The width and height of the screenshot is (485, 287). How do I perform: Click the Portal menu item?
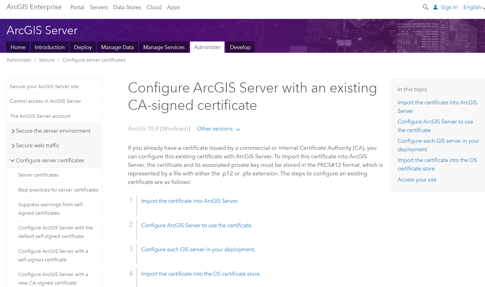(77, 7)
